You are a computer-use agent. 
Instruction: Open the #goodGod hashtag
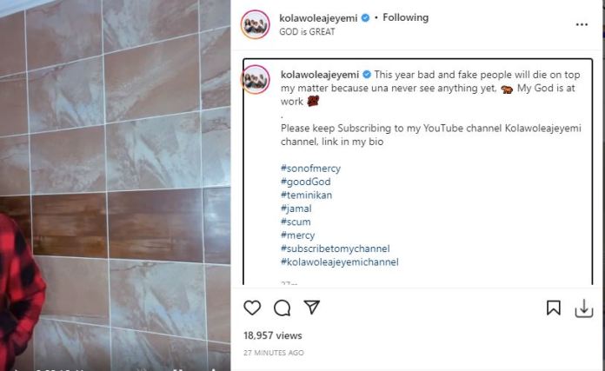click(x=305, y=182)
